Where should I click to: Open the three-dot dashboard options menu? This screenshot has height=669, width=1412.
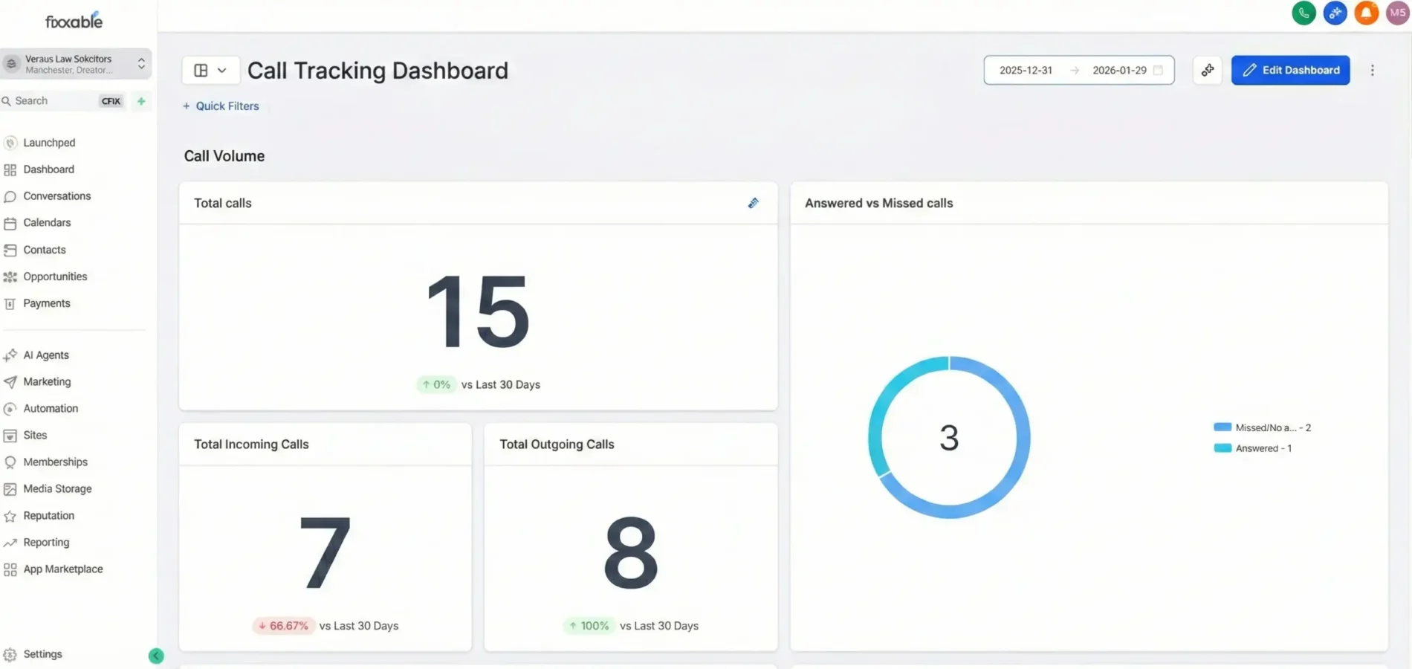tap(1373, 70)
